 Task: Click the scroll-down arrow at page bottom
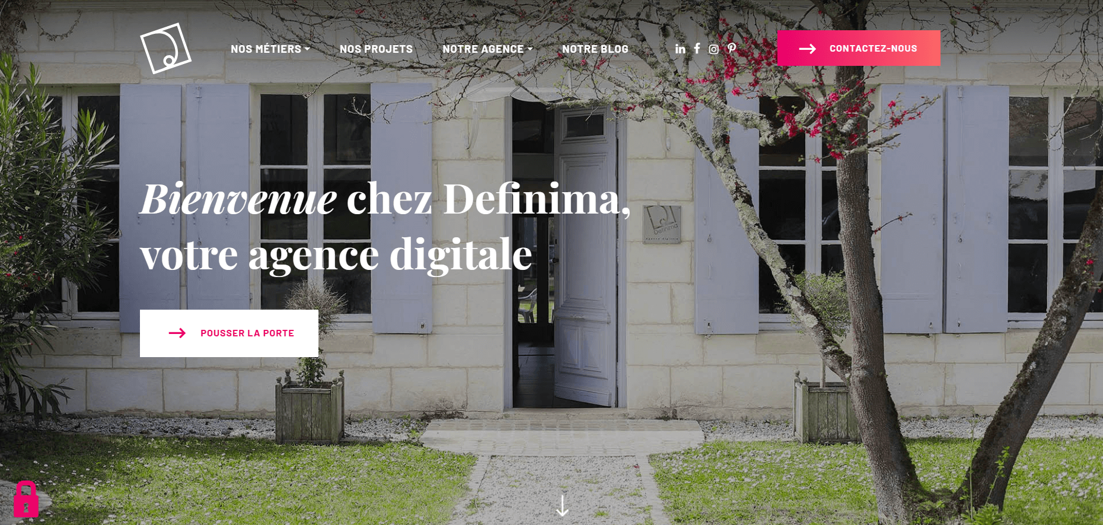(562, 506)
